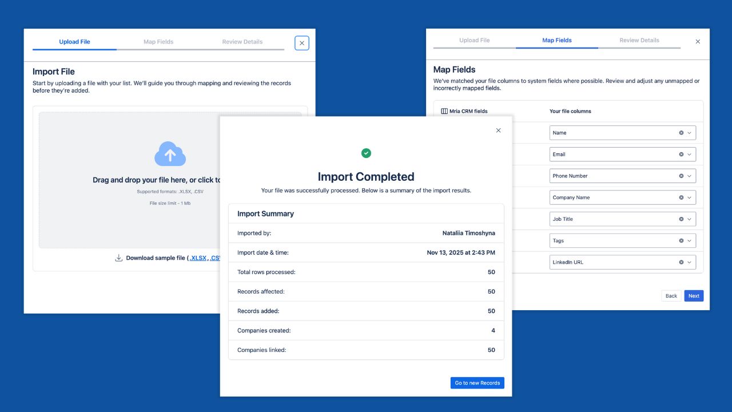Click the Records added label
The height and width of the screenshot is (412, 732).
pyautogui.click(x=258, y=311)
